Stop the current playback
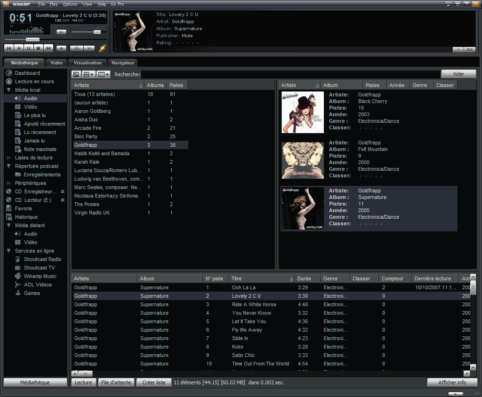This screenshot has height=397, width=482. click(39, 48)
